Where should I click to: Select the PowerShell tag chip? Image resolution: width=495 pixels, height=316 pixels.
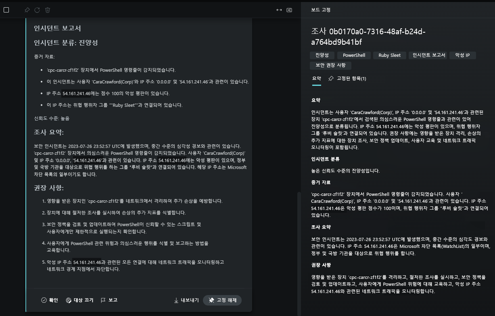[x=354, y=55]
